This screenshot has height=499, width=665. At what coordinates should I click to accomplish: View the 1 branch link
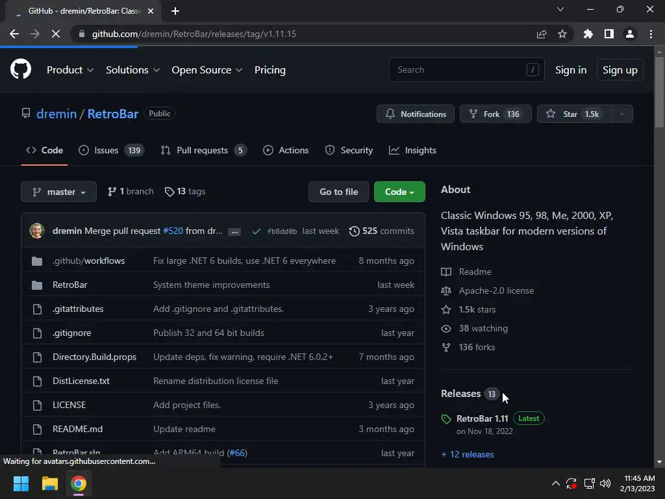pos(131,192)
